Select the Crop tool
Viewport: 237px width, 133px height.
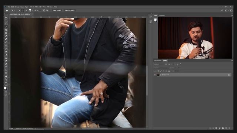tap(6, 30)
